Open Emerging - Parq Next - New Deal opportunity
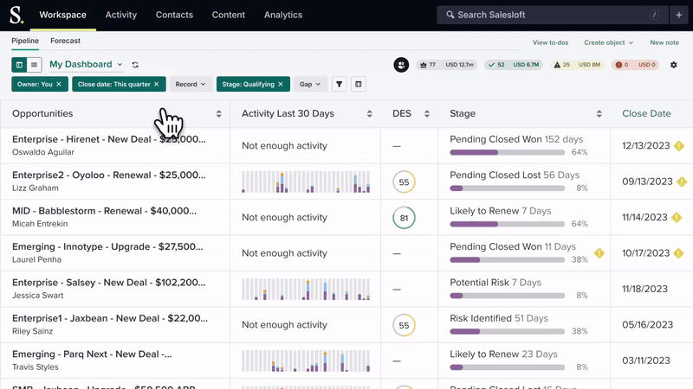Viewport: 693px width, 389px height. [x=92, y=354]
